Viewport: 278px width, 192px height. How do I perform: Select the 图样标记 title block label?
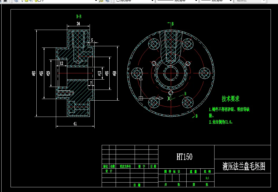(172, 172)
